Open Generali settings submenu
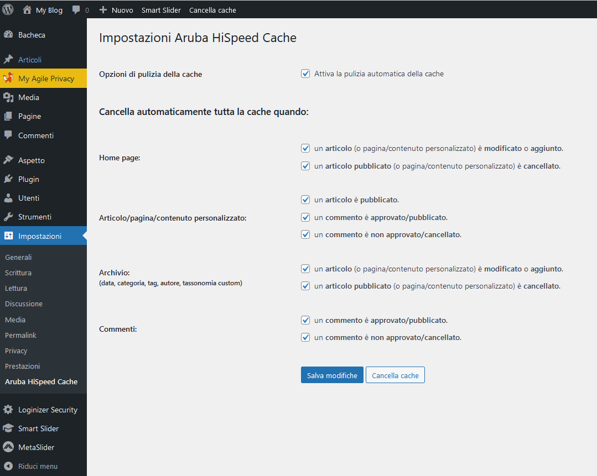597x476 pixels. (x=18, y=257)
